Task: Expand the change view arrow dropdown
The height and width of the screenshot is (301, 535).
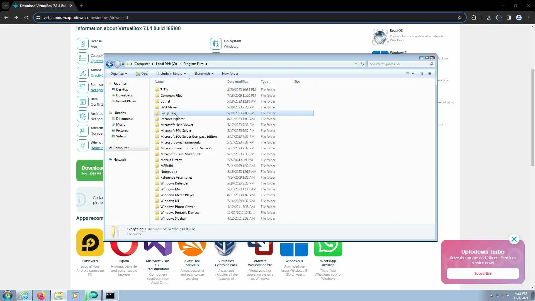Action: (413, 74)
